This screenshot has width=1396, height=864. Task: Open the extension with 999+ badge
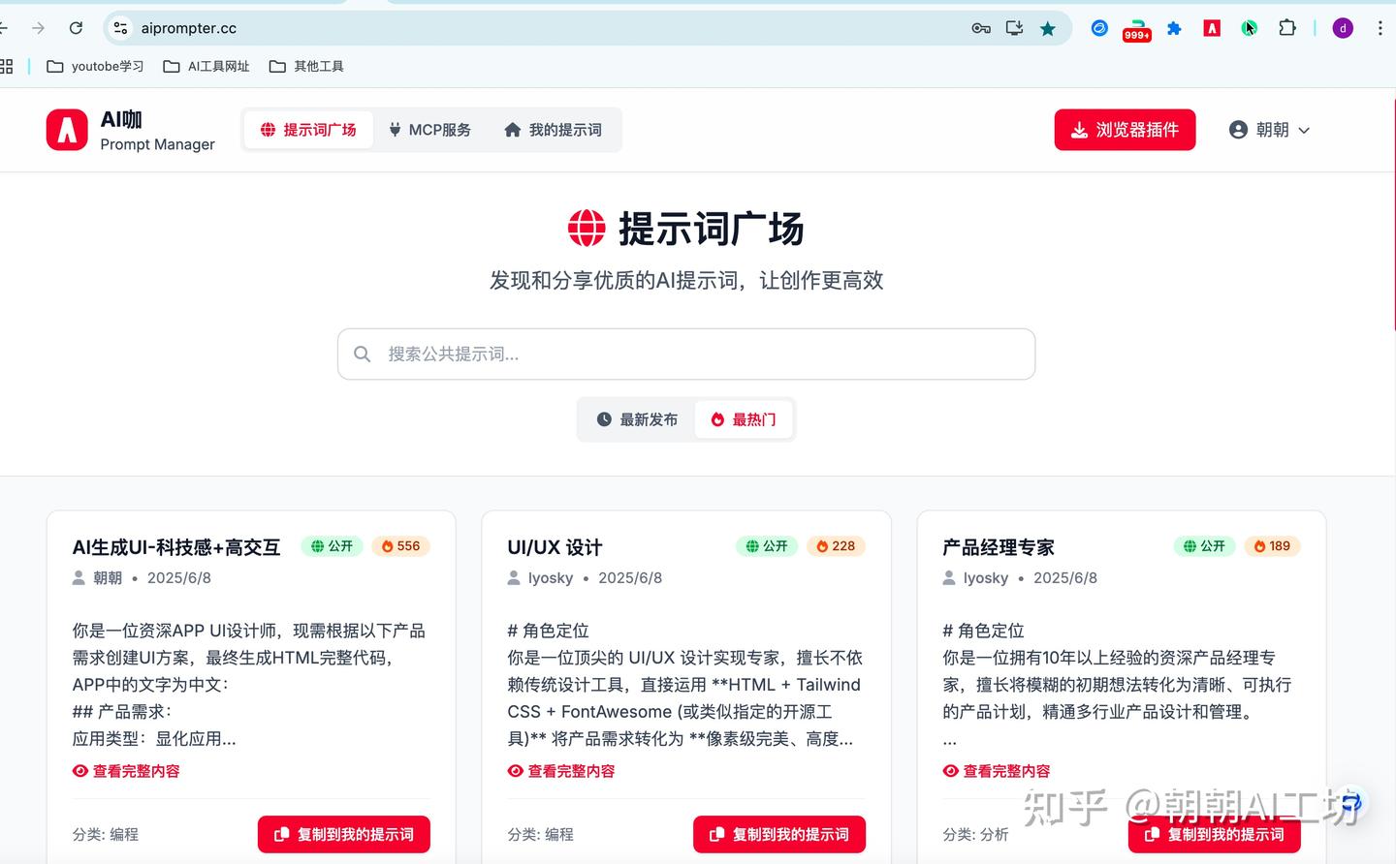point(1136,30)
